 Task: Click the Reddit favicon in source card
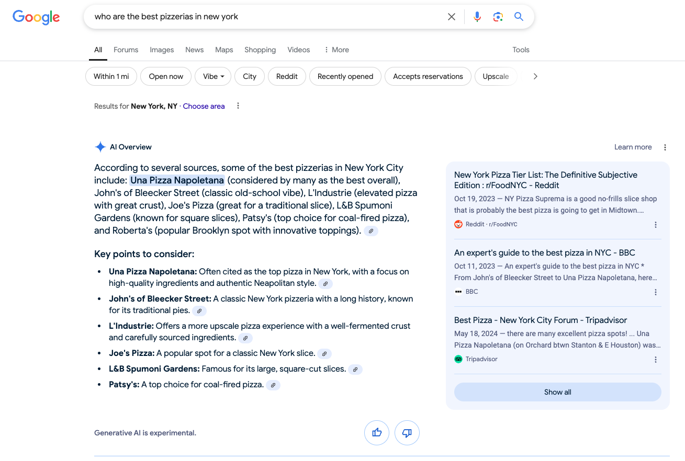[x=458, y=224]
